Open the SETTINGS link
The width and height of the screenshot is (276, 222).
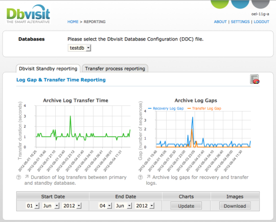pos(240,21)
